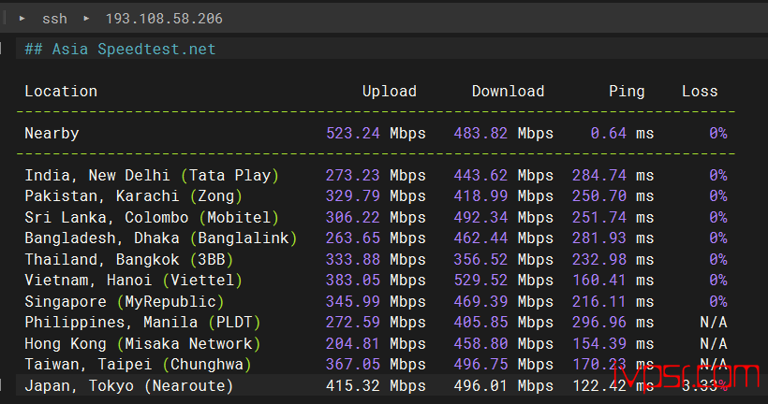This screenshot has height=404, width=768.
Task: Click the Location column header
Action: coord(61,91)
